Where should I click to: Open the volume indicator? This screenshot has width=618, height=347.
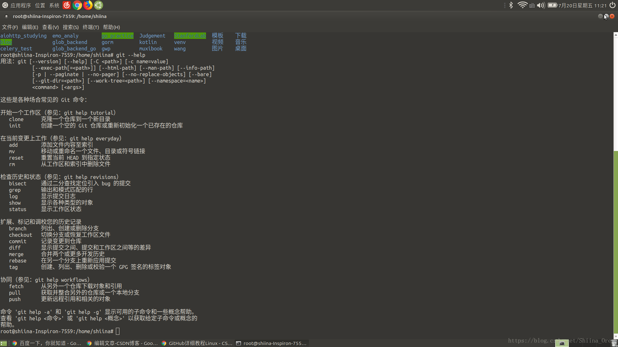tap(541, 5)
